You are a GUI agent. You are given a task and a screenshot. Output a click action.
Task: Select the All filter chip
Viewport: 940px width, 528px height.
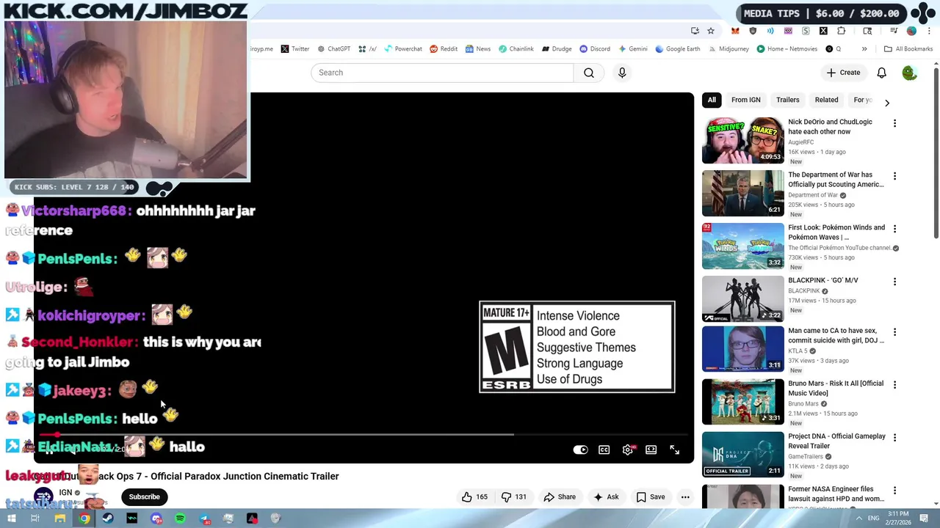pos(712,100)
